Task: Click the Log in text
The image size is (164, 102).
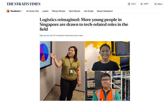Action: (133, 4)
